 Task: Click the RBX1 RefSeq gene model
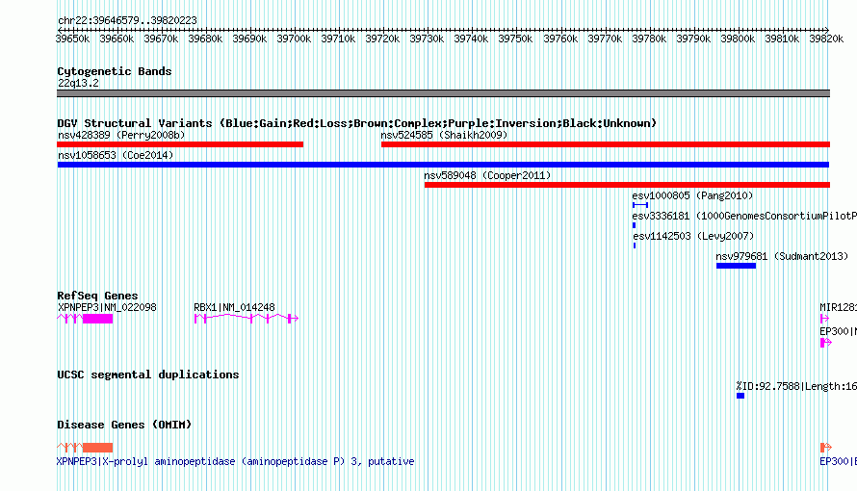coord(246,319)
